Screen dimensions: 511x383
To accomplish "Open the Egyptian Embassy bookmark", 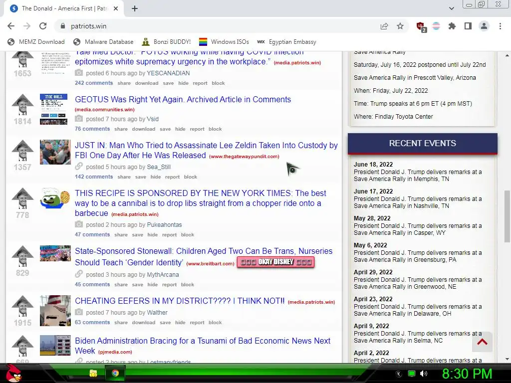I will pyautogui.click(x=286, y=42).
